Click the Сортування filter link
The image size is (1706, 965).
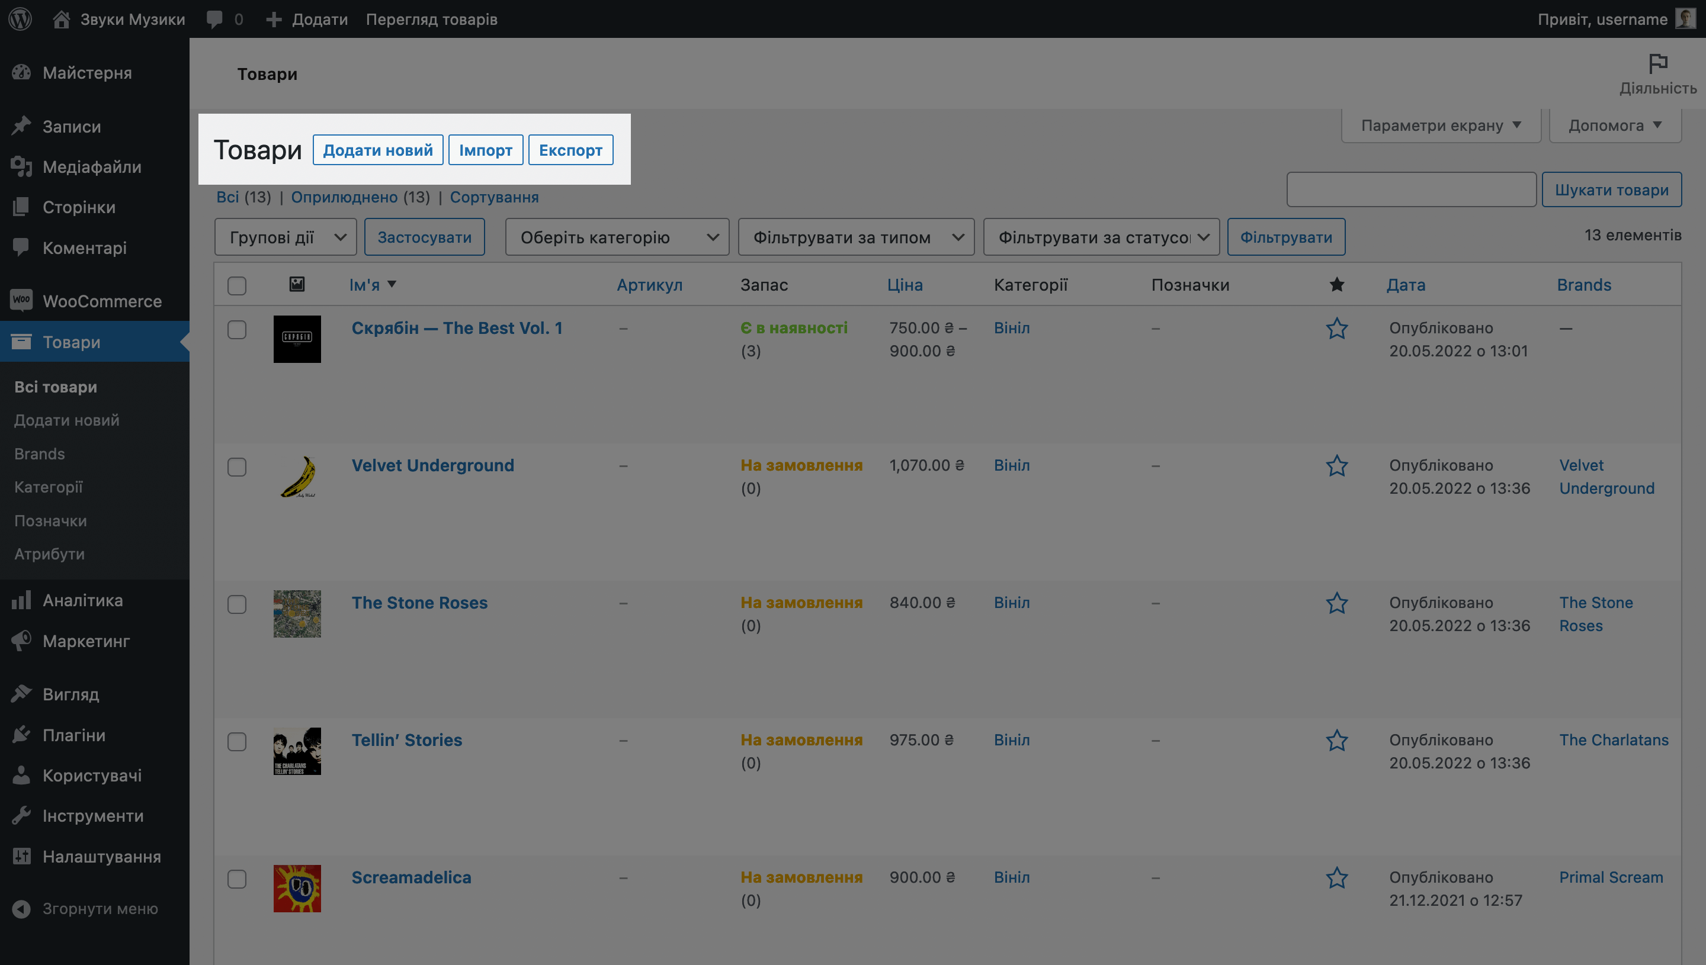(x=495, y=197)
